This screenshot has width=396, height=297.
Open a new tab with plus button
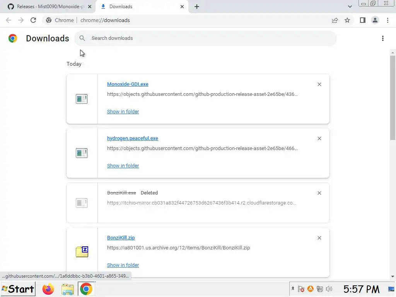tap(197, 7)
